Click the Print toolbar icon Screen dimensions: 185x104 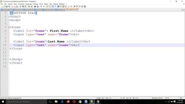click(17, 6)
